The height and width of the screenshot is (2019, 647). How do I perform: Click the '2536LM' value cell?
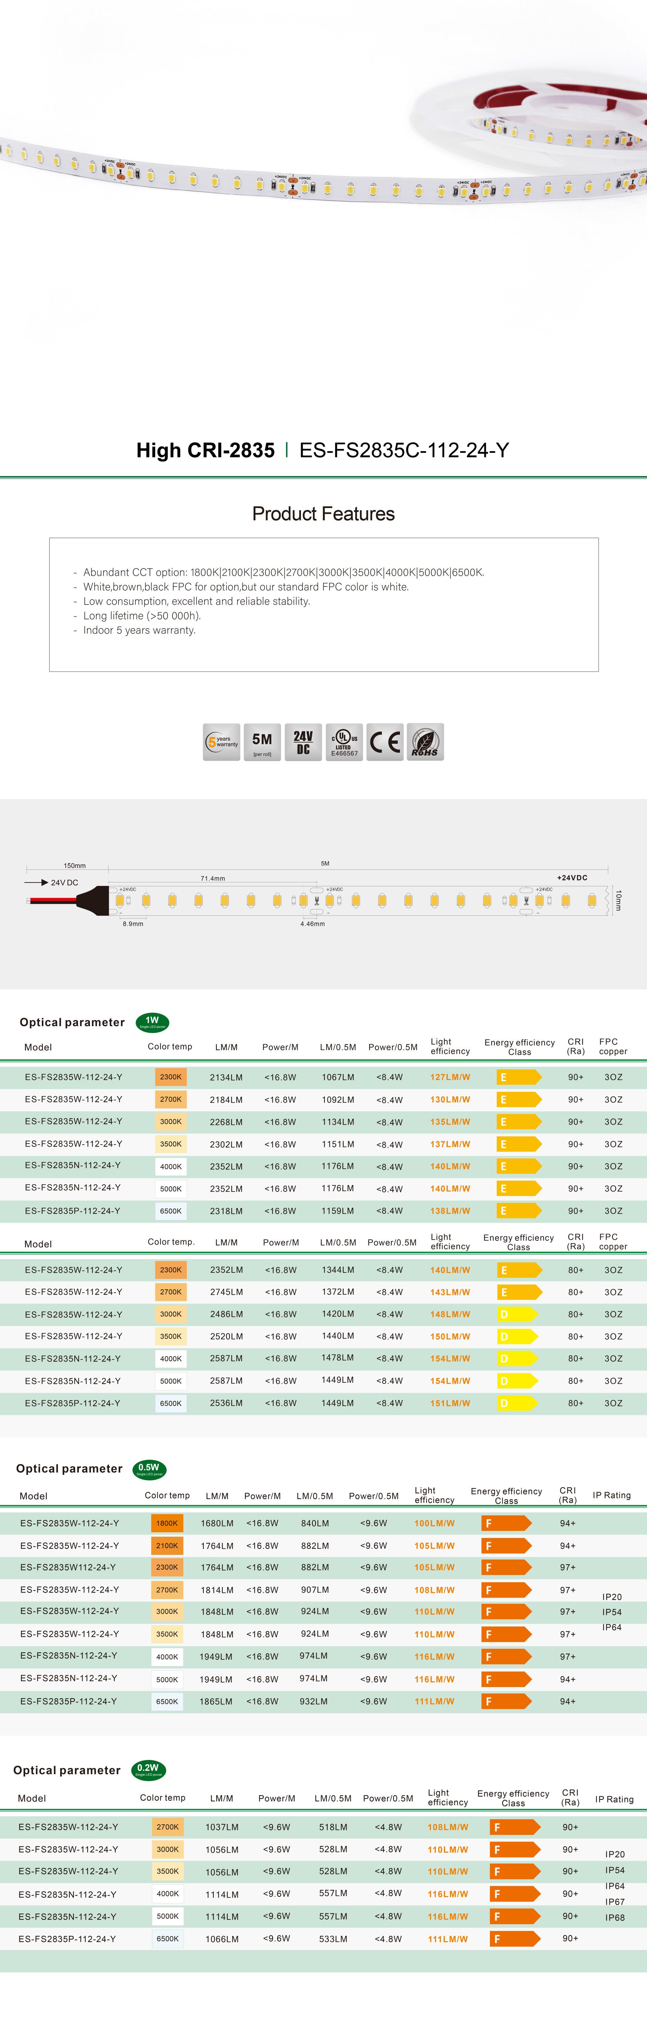tap(226, 1404)
